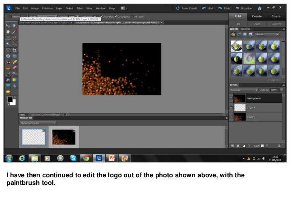This screenshot has width=293, height=219.
Task: Select the Crop tool
Action: (14, 50)
